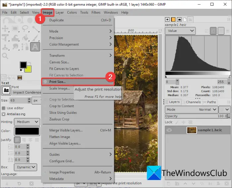Screen dimensions: 232x188
Task: Choose Canvas Size... menu item
Action: 78,62
